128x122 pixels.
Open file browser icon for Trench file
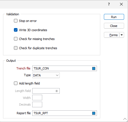[94, 68]
